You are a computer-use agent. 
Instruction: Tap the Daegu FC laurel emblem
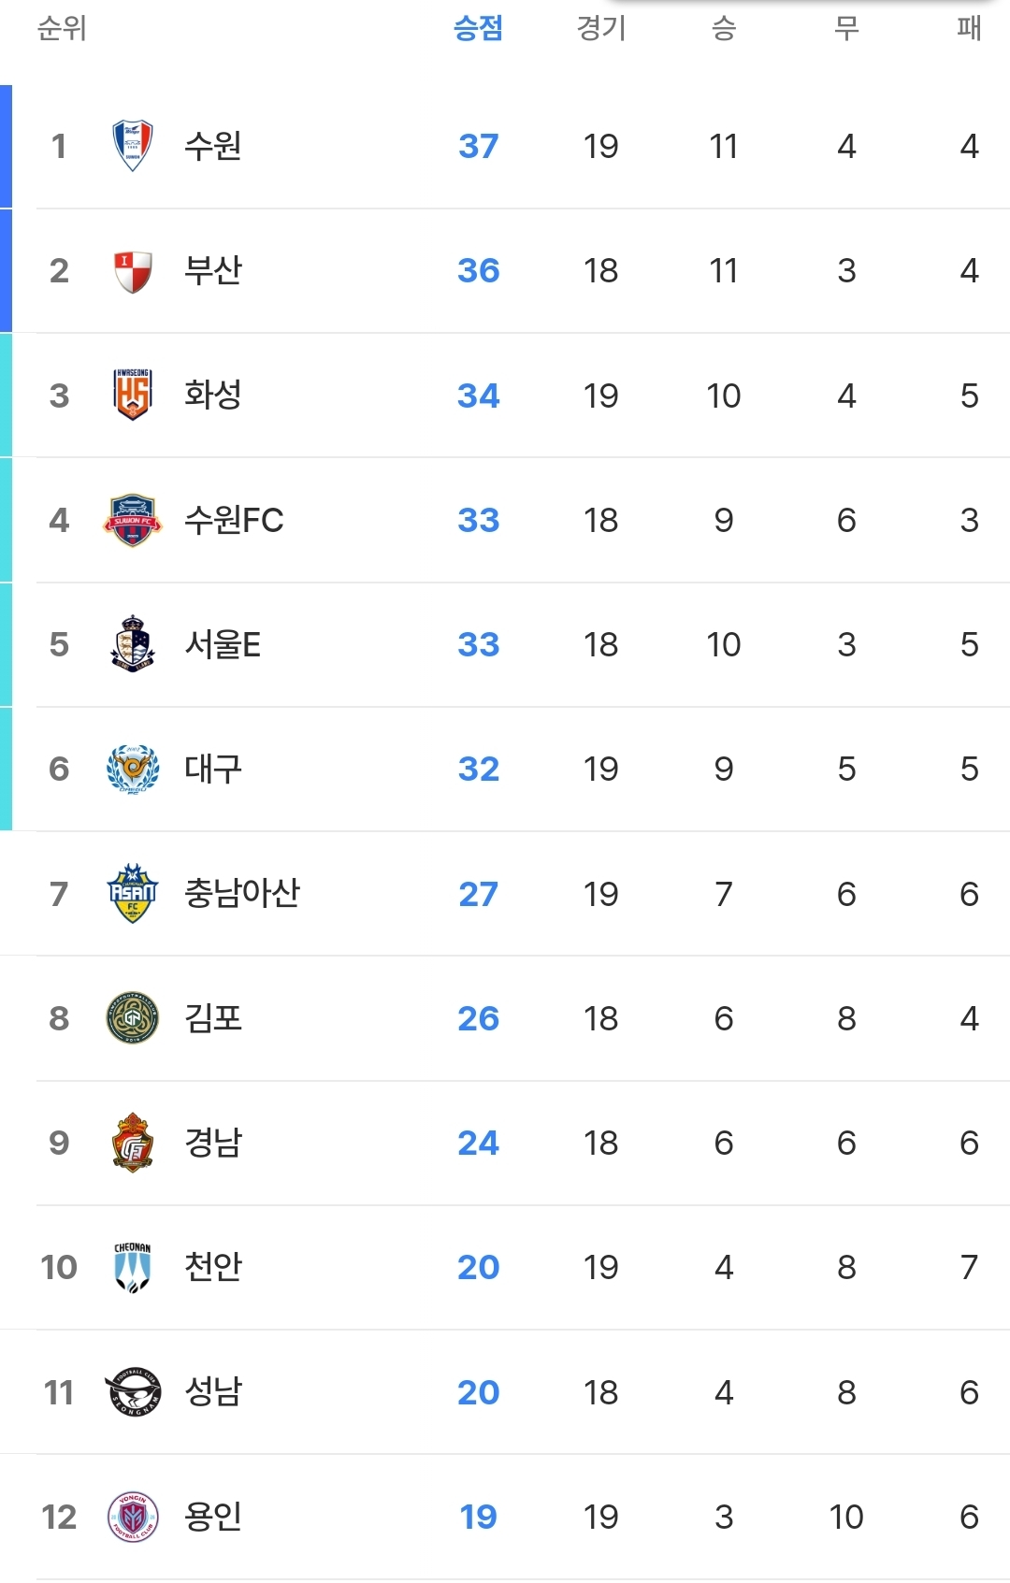133,769
